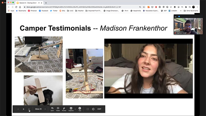Advance to the next slide arrow
Screen dimensions: 206x116
[29, 109]
